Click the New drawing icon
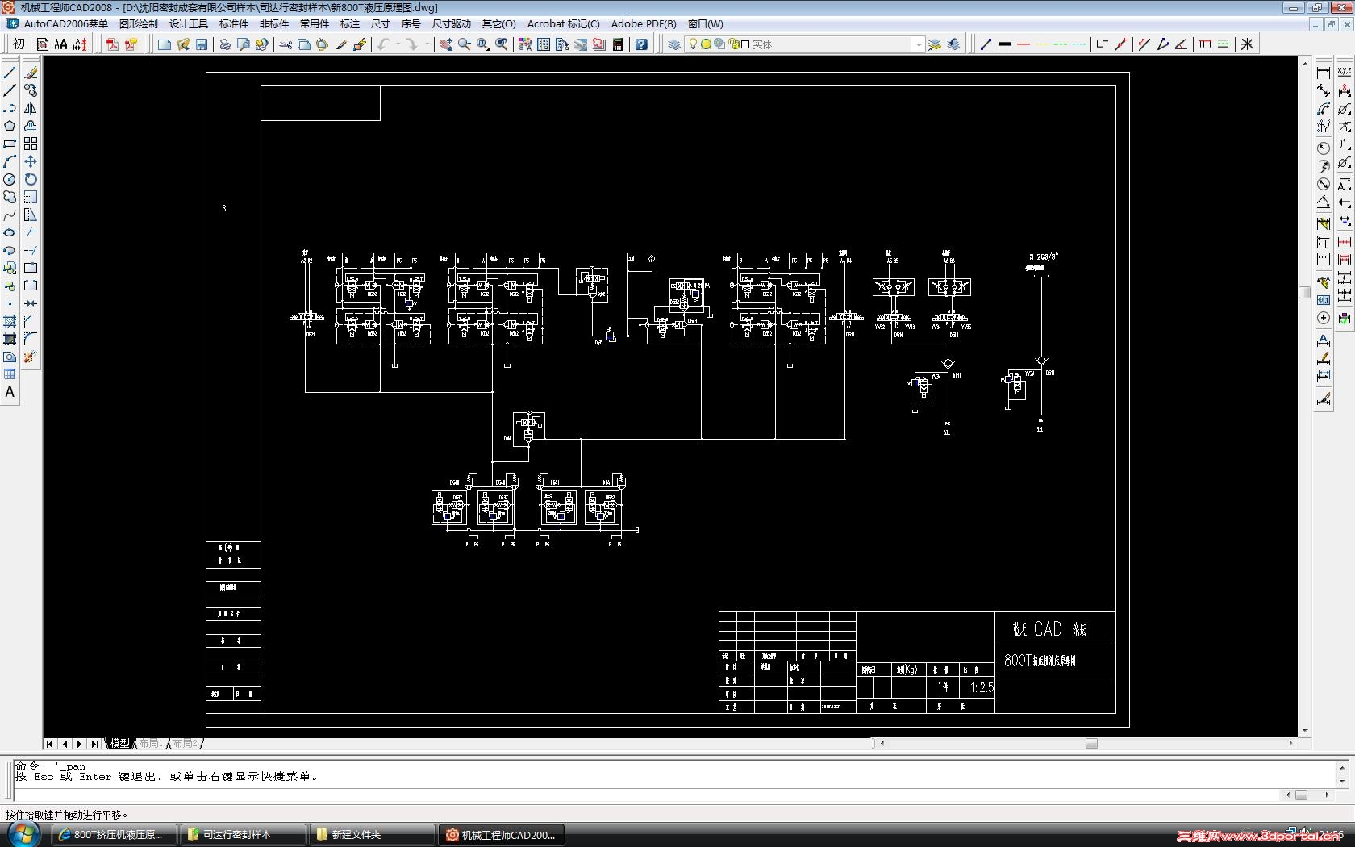Image resolution: width=1355 pixels, height=847 pixels. click(165, 44)
